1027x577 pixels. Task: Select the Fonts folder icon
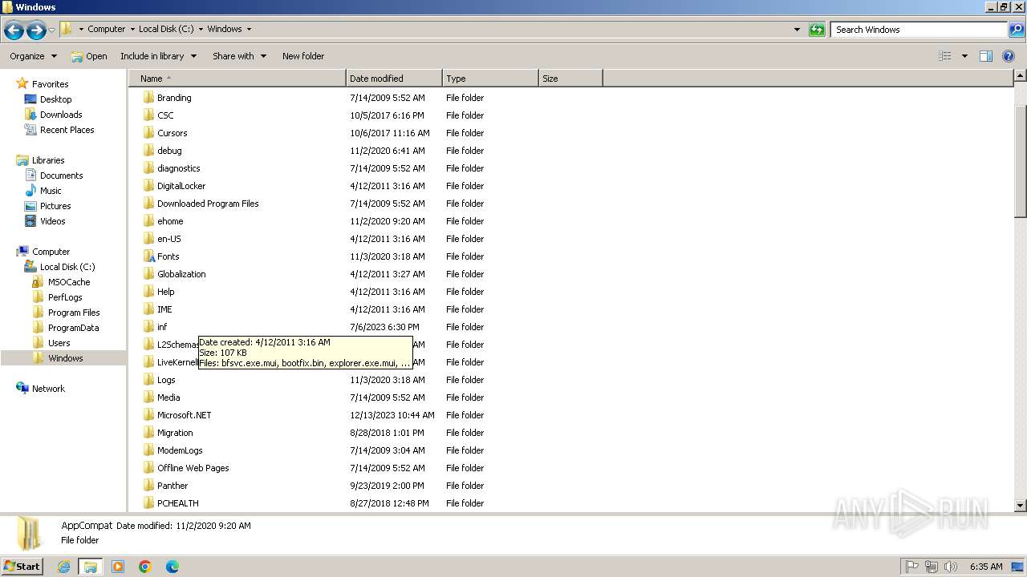[148, 256]
